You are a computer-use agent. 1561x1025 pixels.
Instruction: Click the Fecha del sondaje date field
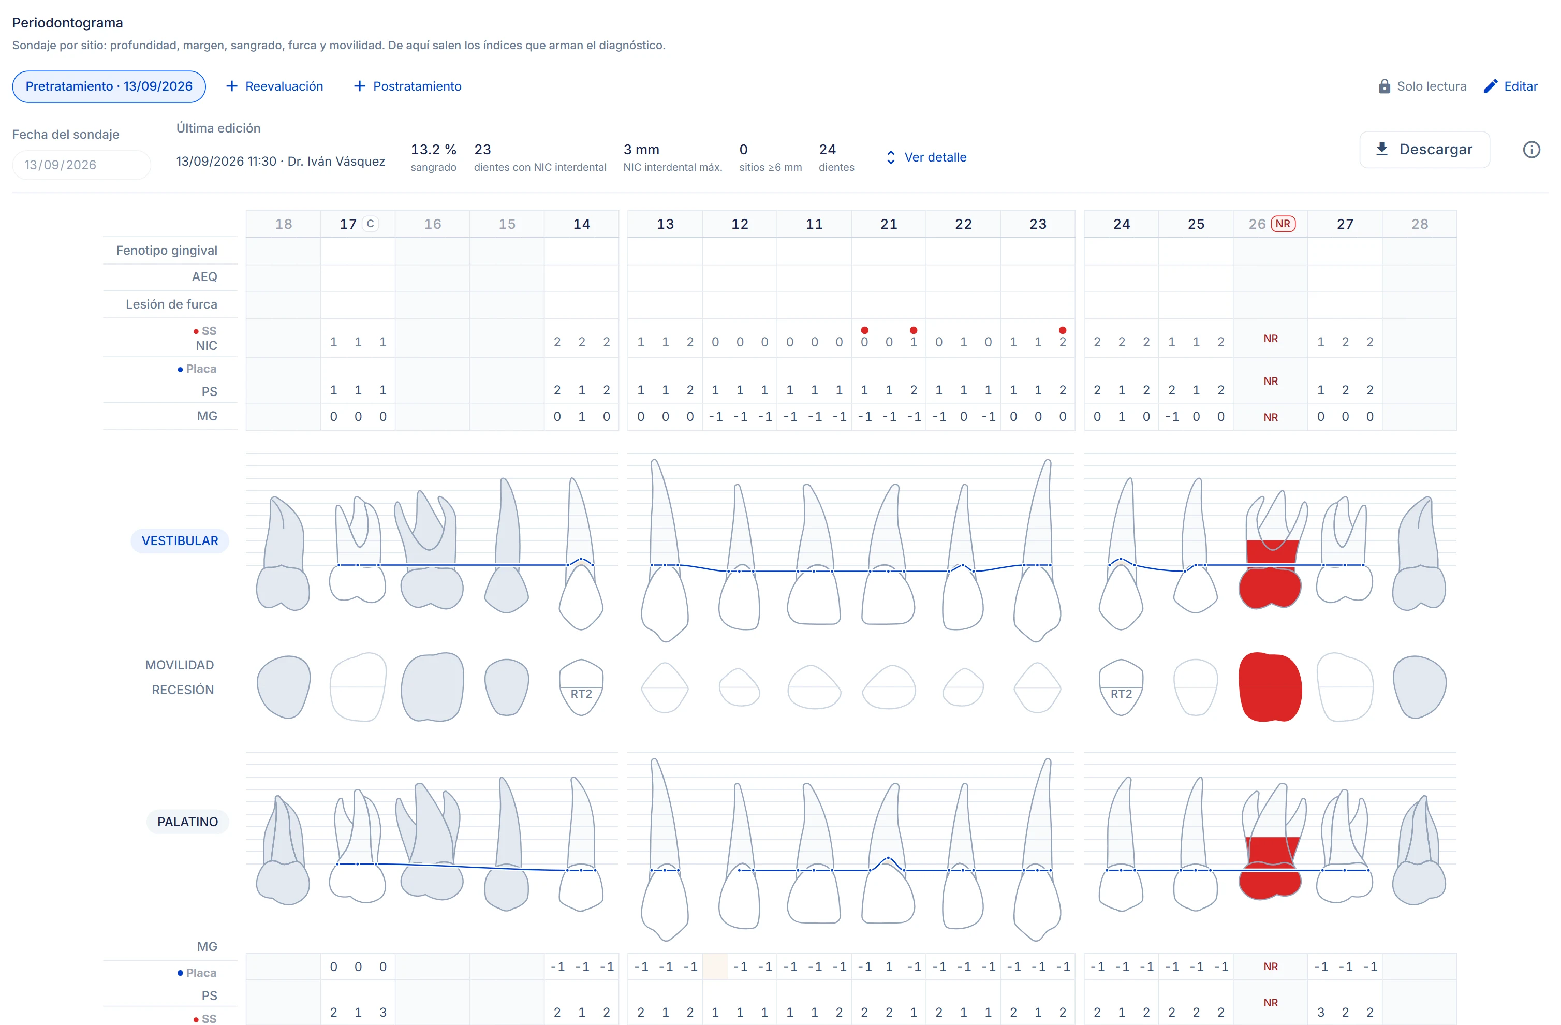pyautogui.click(x=81, y=165)
